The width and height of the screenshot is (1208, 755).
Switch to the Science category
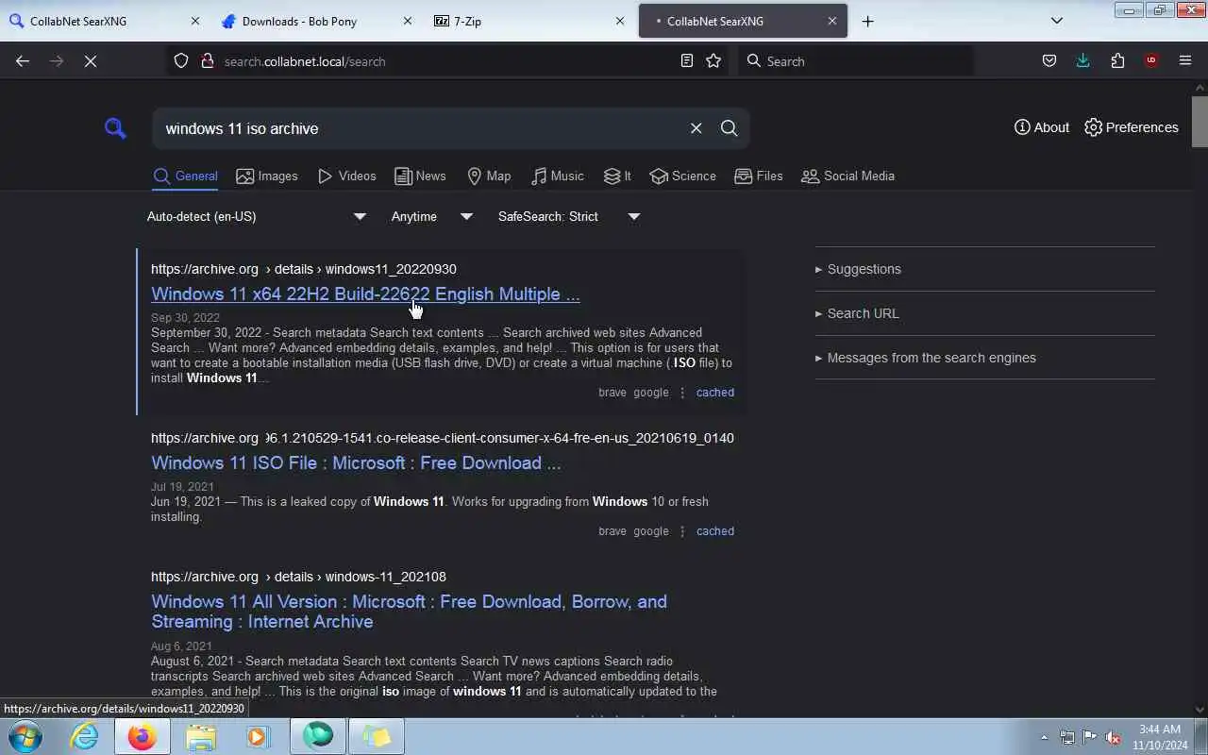click(x=682, y=176)
